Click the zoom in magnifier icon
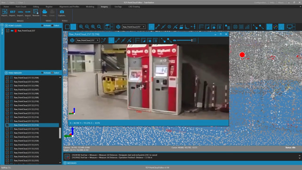Image resolution: width=302 pixels, height=170 pixels. pyautogui.click(x=81, y=27)
